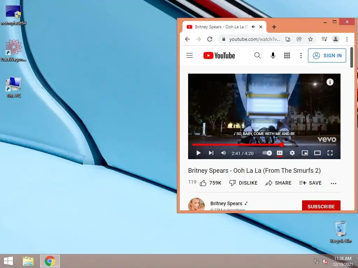Open Britney Spears channel name link

coord(226,203)
